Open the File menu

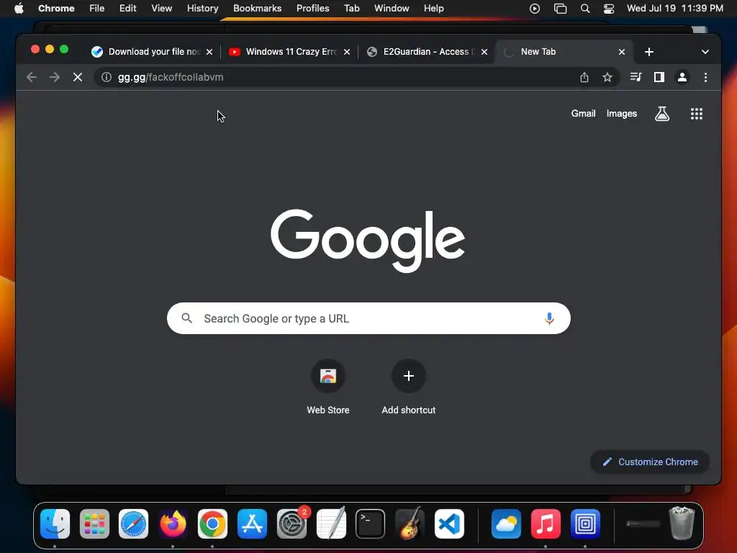(97, 9)
